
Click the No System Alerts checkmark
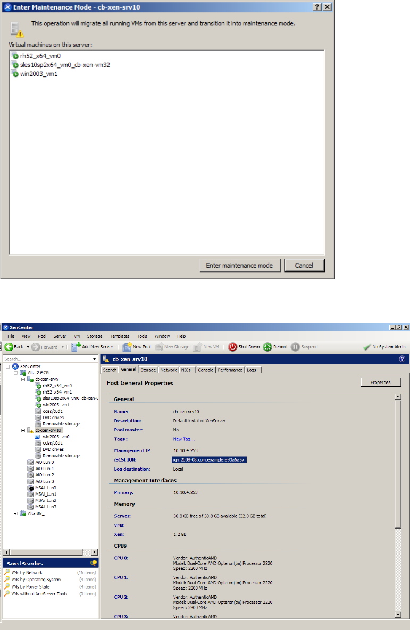(x=366, y=347)
